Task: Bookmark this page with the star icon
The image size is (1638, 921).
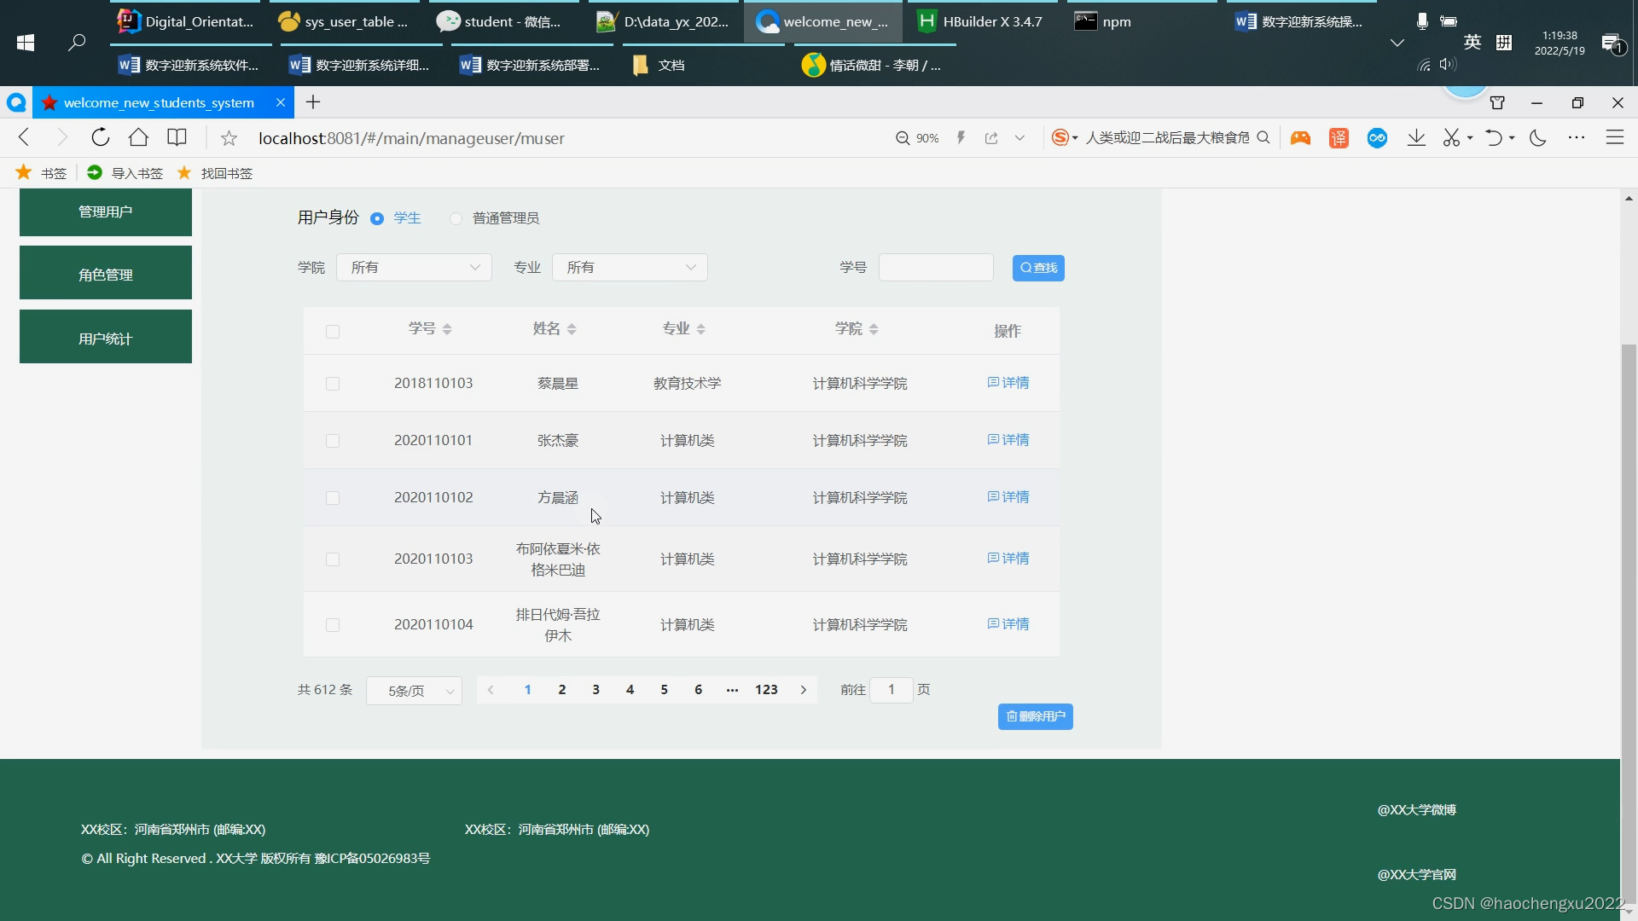Action: (229, 138)
